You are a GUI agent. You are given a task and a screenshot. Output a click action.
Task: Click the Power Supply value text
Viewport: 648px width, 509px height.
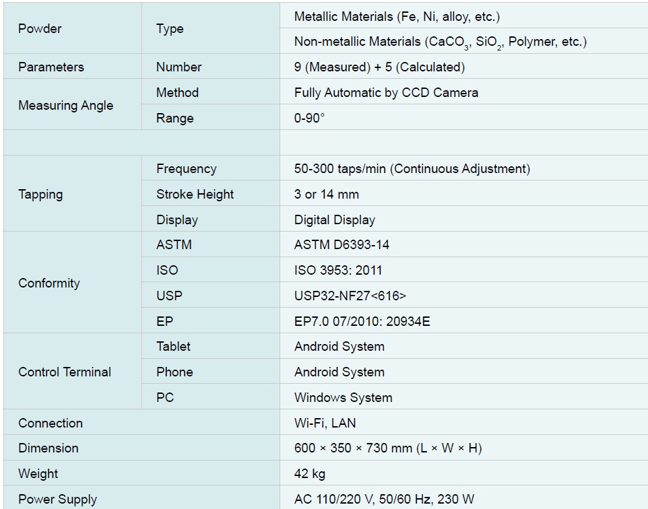(384, 500)
